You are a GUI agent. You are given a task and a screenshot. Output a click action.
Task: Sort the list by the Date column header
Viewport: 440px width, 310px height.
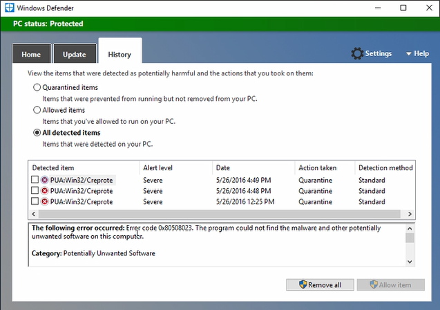[x=253, y=167]
